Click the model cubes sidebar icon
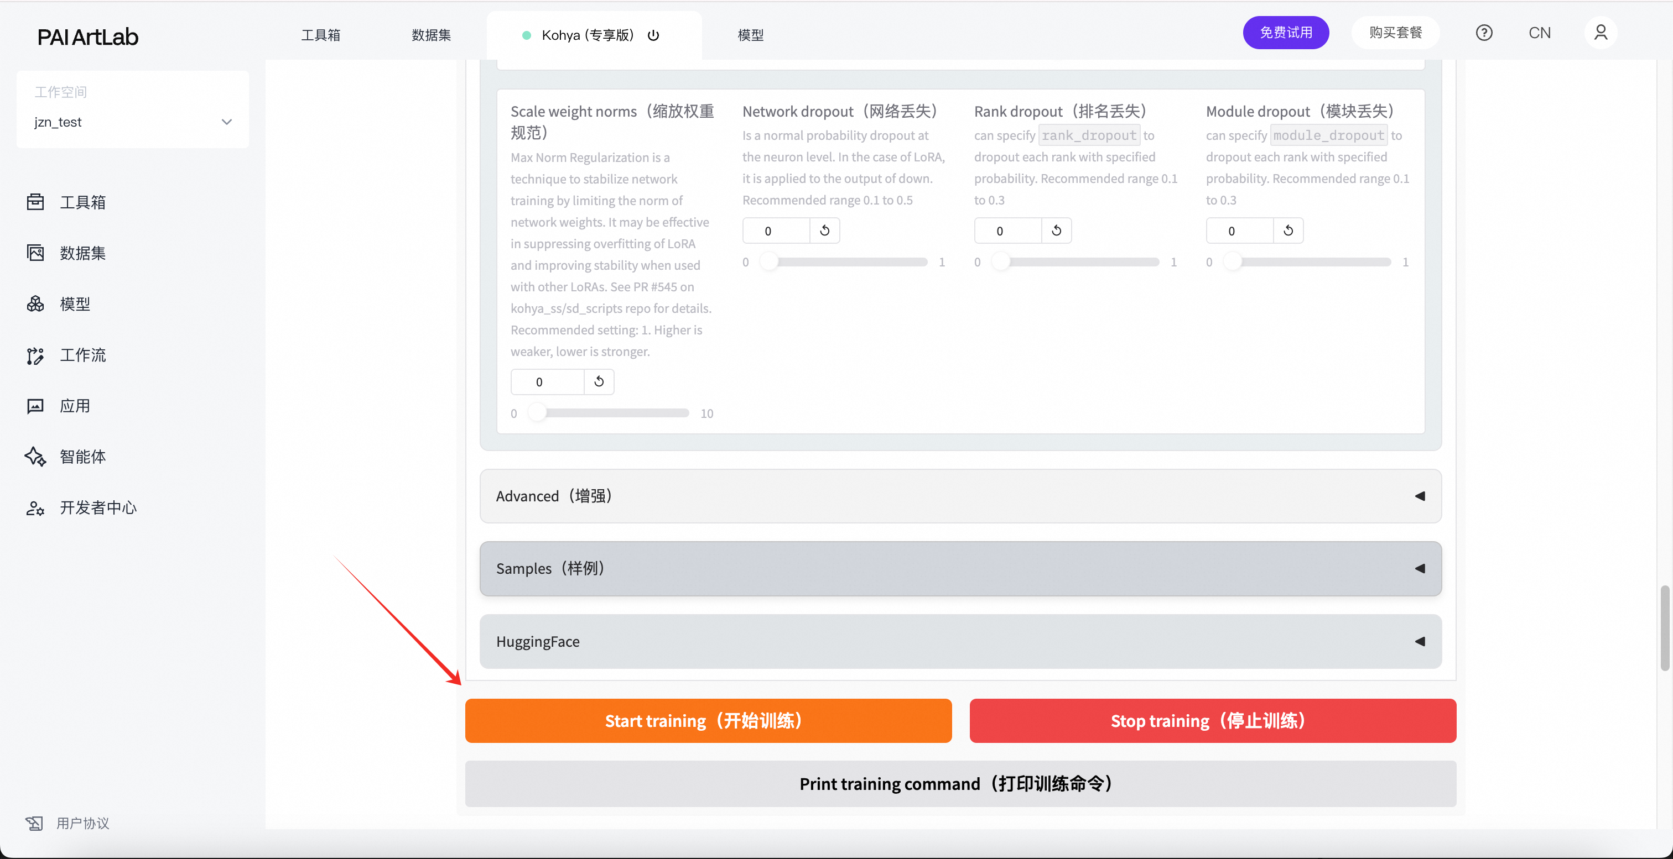 (x=35, y=303)
